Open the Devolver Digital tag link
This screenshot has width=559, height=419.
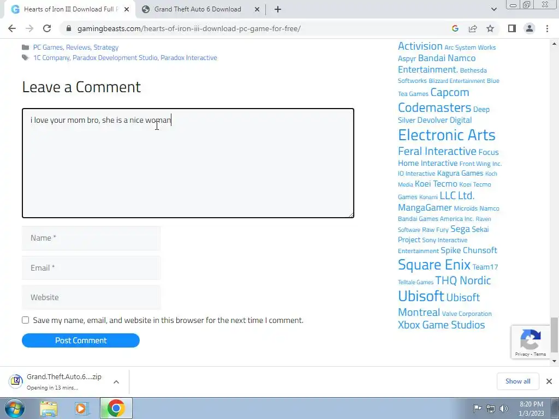(x=444, y=120)
